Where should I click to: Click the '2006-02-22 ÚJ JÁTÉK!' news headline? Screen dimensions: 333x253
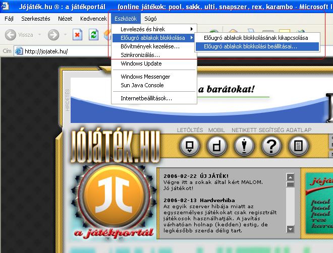(196, 176)
